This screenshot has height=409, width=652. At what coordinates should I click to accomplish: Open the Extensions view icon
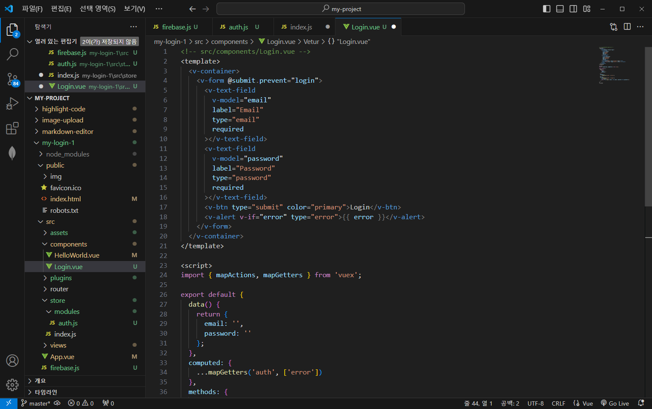12,128
